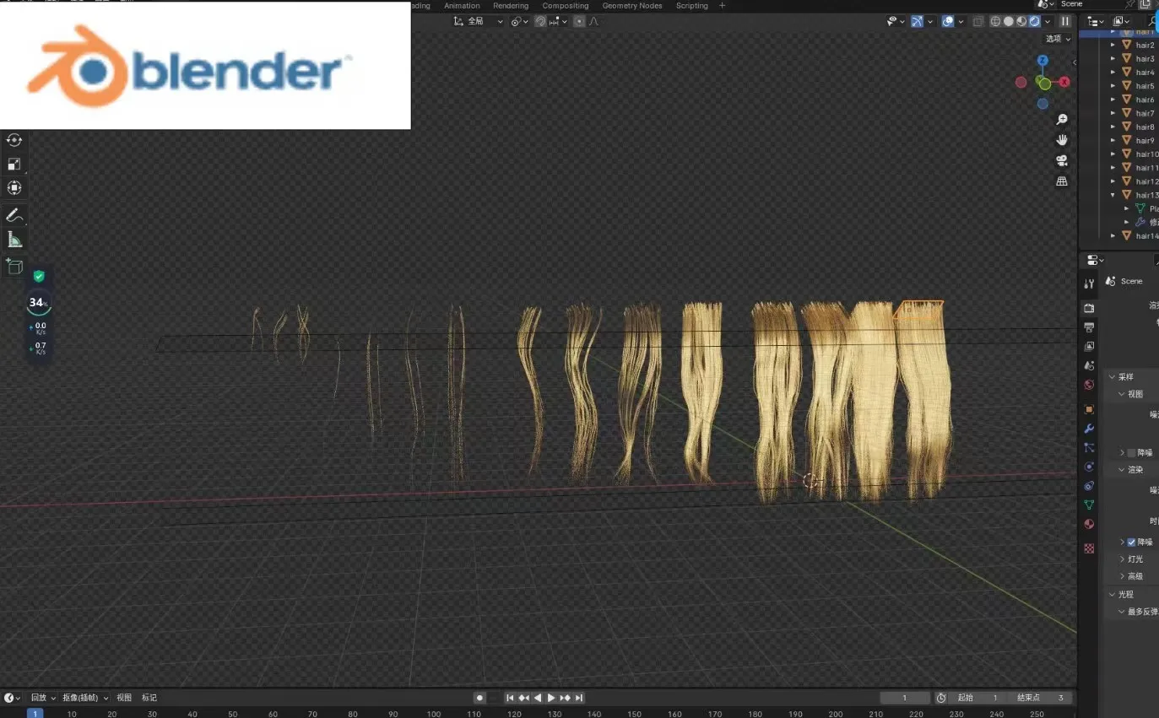Uncheck the 降噪 render denoise checkbox
Screen dimensions: 1159x718
coord(1131,543)
